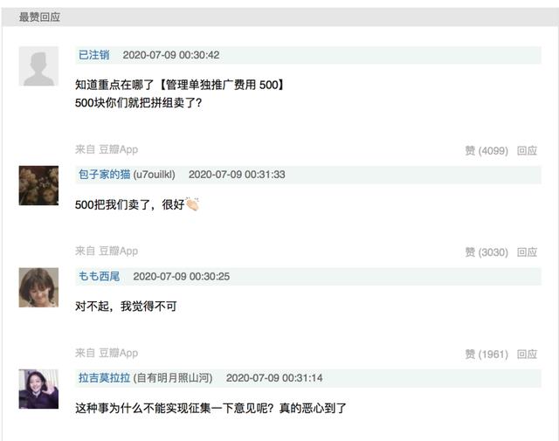The image size is (559, 441).
Task: Like the comment showing 赞 (1961)
Action: click(487, 354)
